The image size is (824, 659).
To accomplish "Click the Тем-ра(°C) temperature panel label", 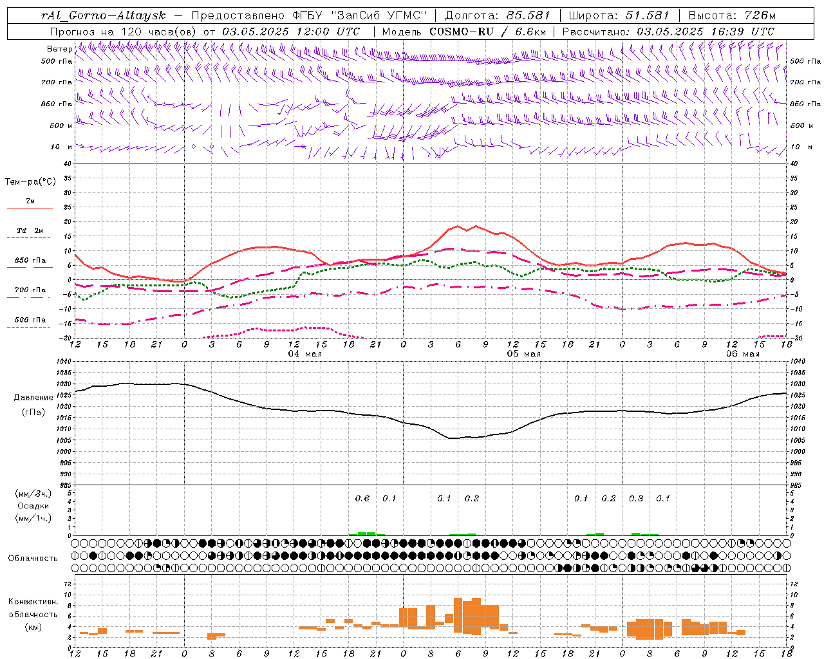I will pos(30,182).
